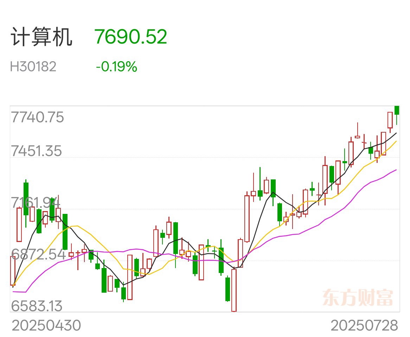The image size is (410, 337).
Task: Click the 计算机 index name title
Action: point(41,37)
